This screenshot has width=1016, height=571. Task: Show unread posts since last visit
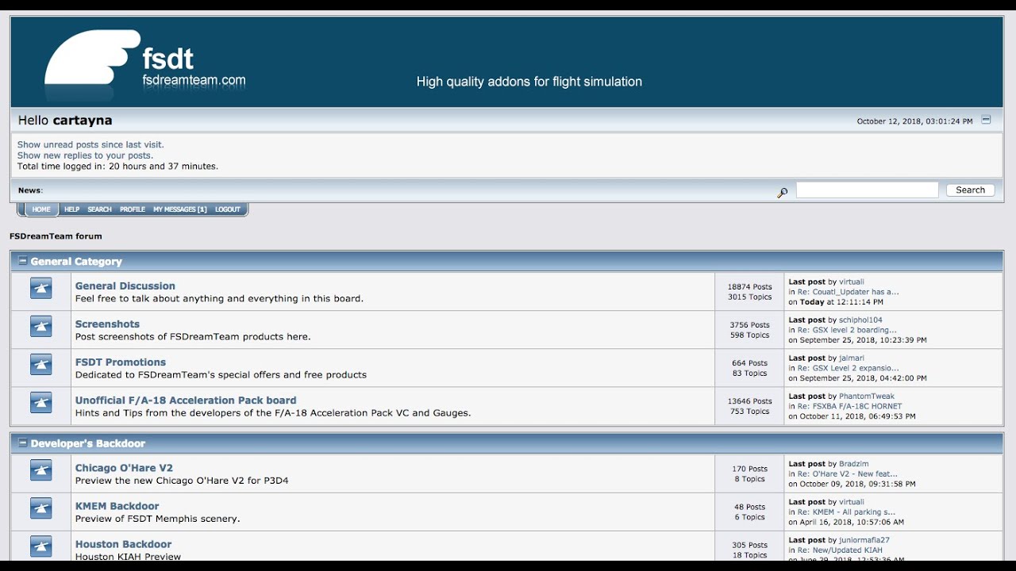(x=90, y=145)
